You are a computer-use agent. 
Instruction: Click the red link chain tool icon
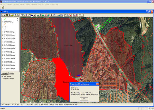pyautogui.click(x=46, y=15)
